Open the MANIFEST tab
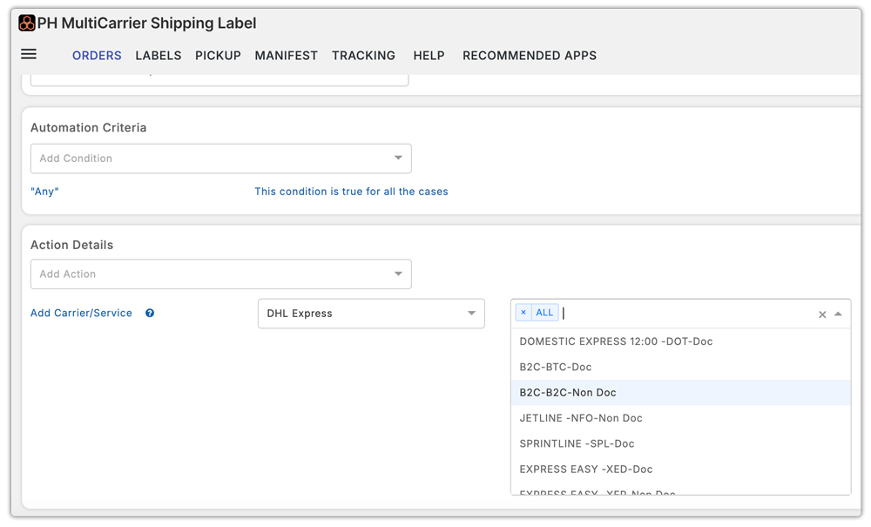The width and height of the screenshot is (871, 527). [286, 56]
